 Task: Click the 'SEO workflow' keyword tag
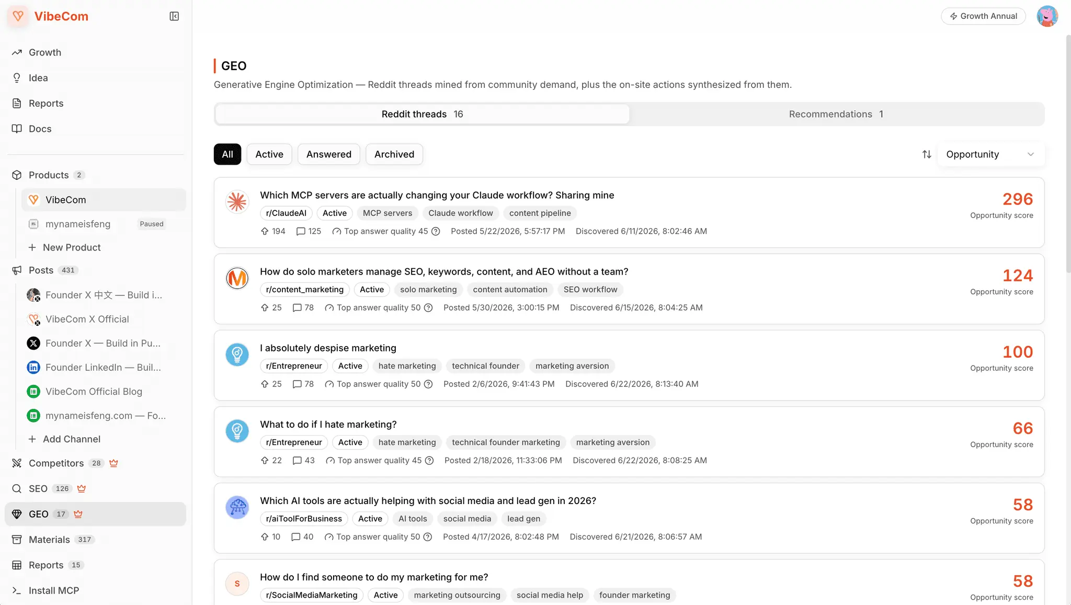pyautogui.click(x=590, y=289)
